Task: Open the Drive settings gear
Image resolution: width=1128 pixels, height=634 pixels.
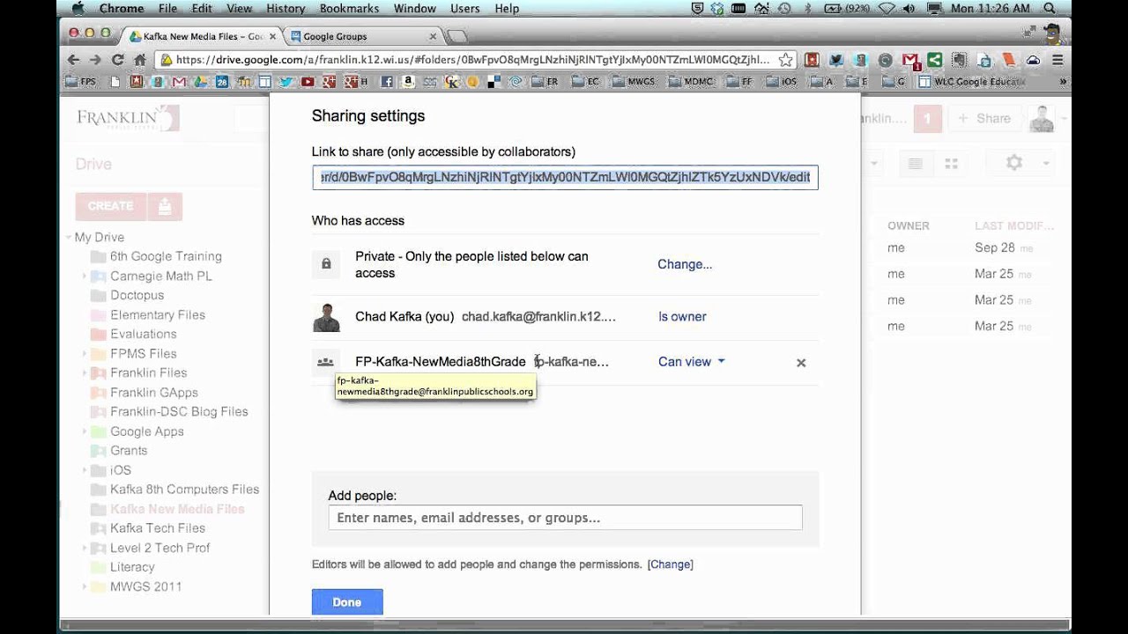Action: pos(1014,163)
